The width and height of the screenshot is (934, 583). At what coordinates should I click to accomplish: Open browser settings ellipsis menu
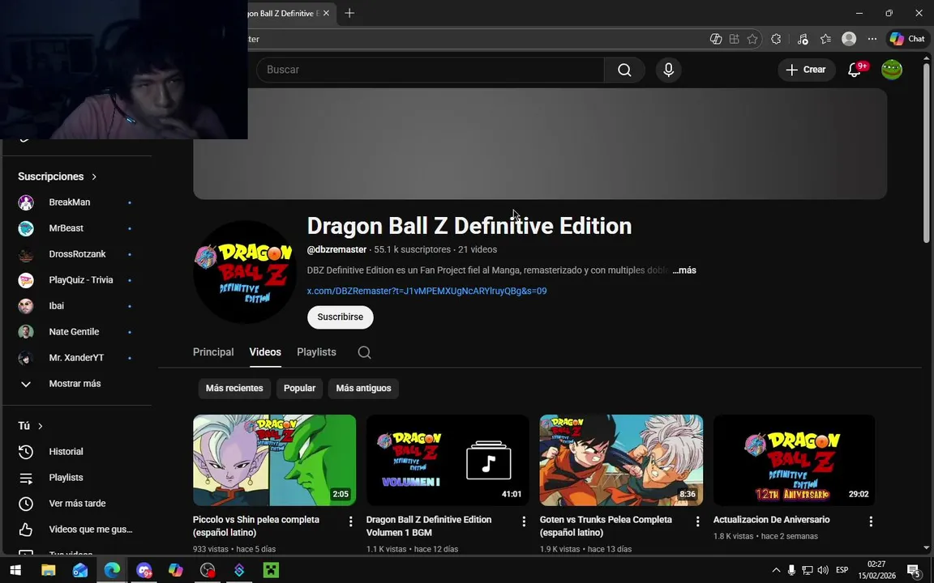pyautogui.click(x=872, y=39)
